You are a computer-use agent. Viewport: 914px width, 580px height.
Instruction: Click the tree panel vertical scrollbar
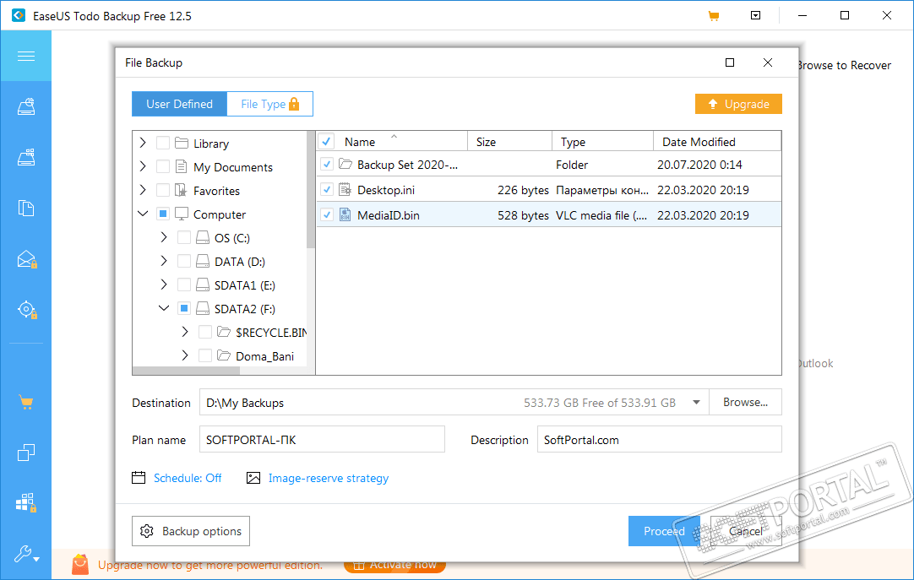tap(311, 191)
